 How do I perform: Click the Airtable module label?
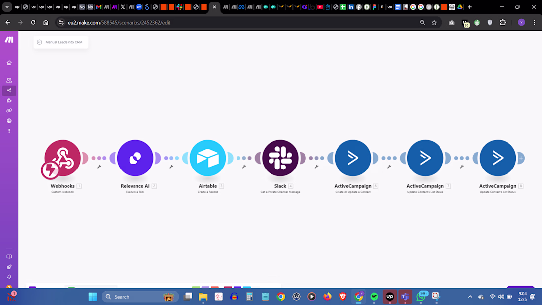208,186
